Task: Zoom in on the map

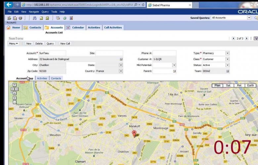Action: [15, 98]
